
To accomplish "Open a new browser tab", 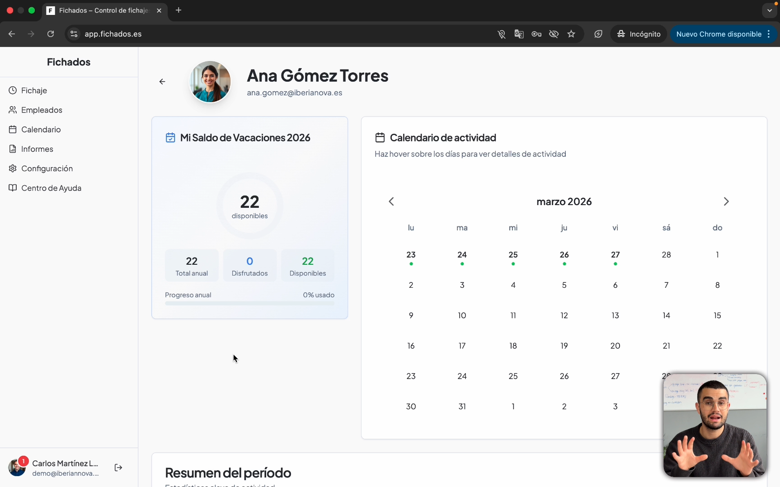I will coord(179,10).
